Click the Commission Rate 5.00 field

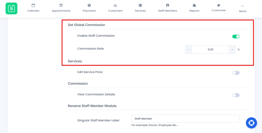click(210, 49)
